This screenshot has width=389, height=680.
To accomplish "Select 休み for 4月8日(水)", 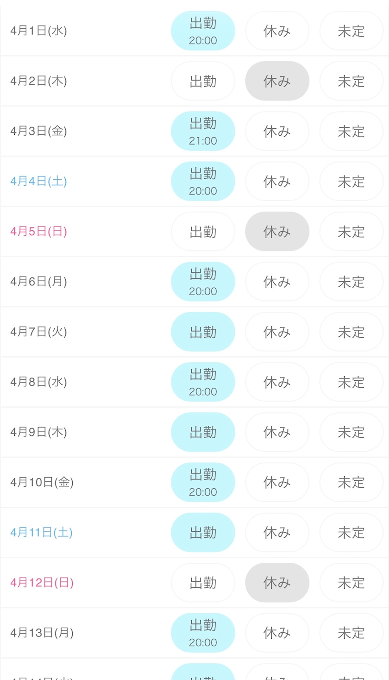I will (x=277, y=382).
